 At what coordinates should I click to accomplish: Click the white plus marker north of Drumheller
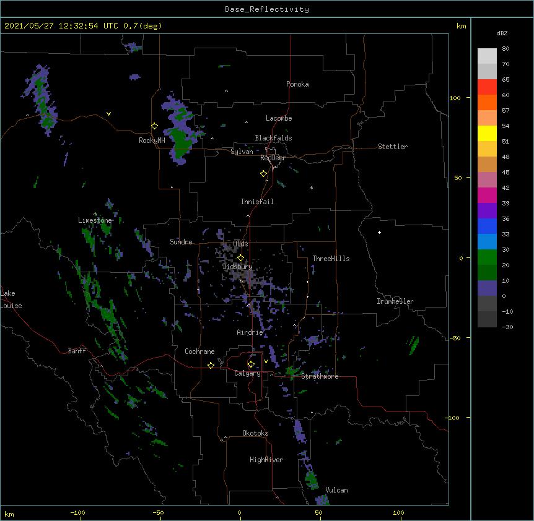379,232
